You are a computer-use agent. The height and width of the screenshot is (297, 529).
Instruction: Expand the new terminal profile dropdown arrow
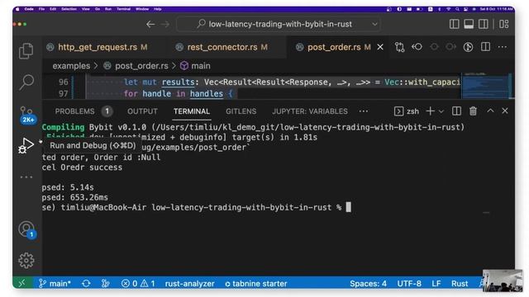click(441, 111)
